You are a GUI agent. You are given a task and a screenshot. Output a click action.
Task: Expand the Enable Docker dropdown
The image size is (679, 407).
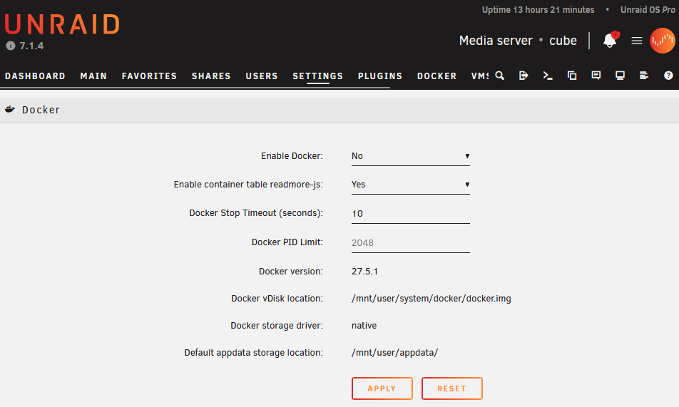pyautogui.click(x=411, y=156)
